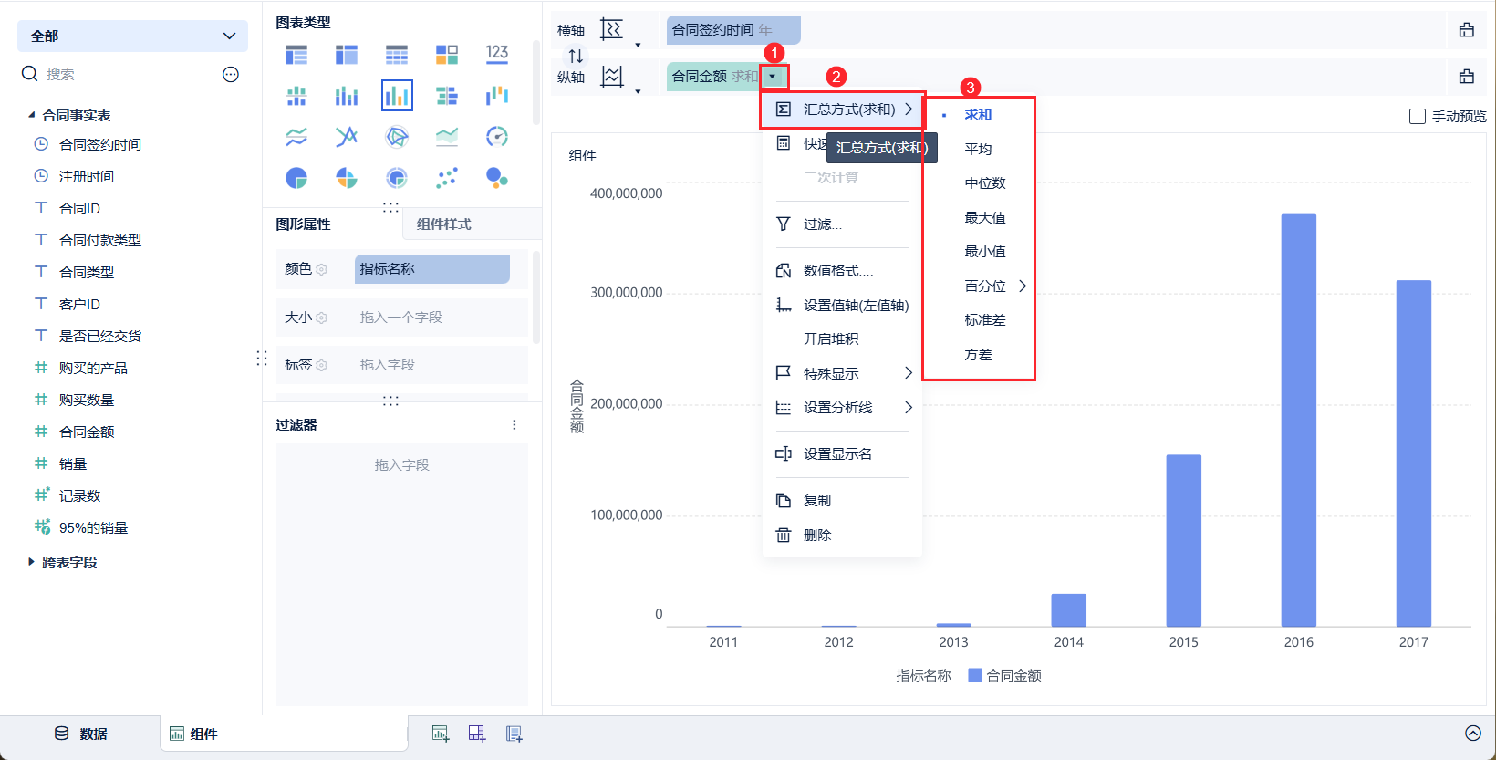Select the grouped table chart type
1496x760 pixels.
[296, 55]
